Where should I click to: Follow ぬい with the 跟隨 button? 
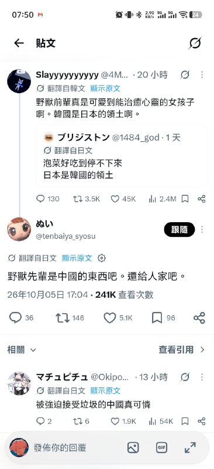pyautogui.click(x=180, y=229)
